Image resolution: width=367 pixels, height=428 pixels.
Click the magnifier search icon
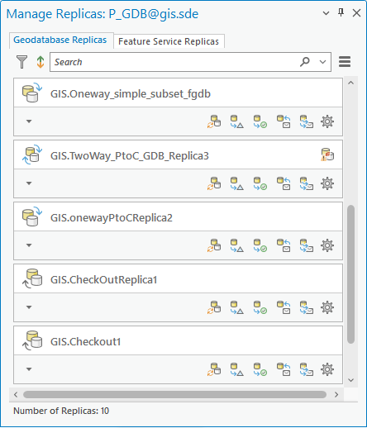(x=305, y=62)
